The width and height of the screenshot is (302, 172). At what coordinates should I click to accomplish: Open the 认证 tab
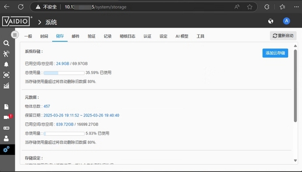tap(147, 36)
